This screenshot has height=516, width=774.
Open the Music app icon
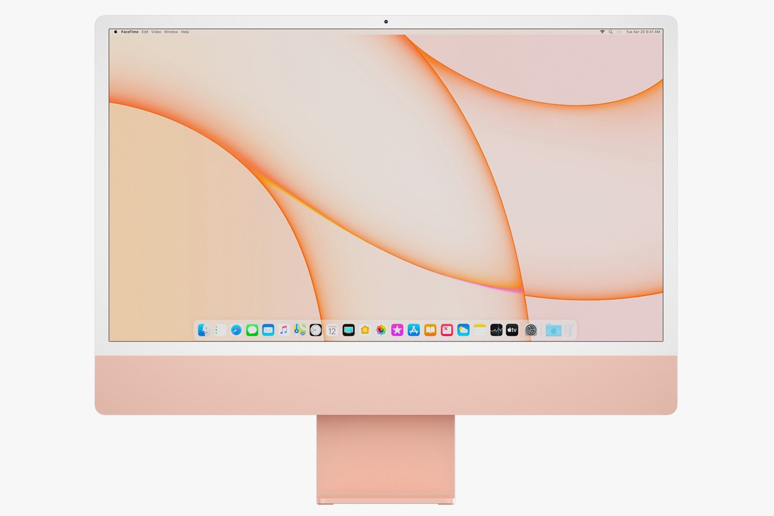[x=284, y=330]
